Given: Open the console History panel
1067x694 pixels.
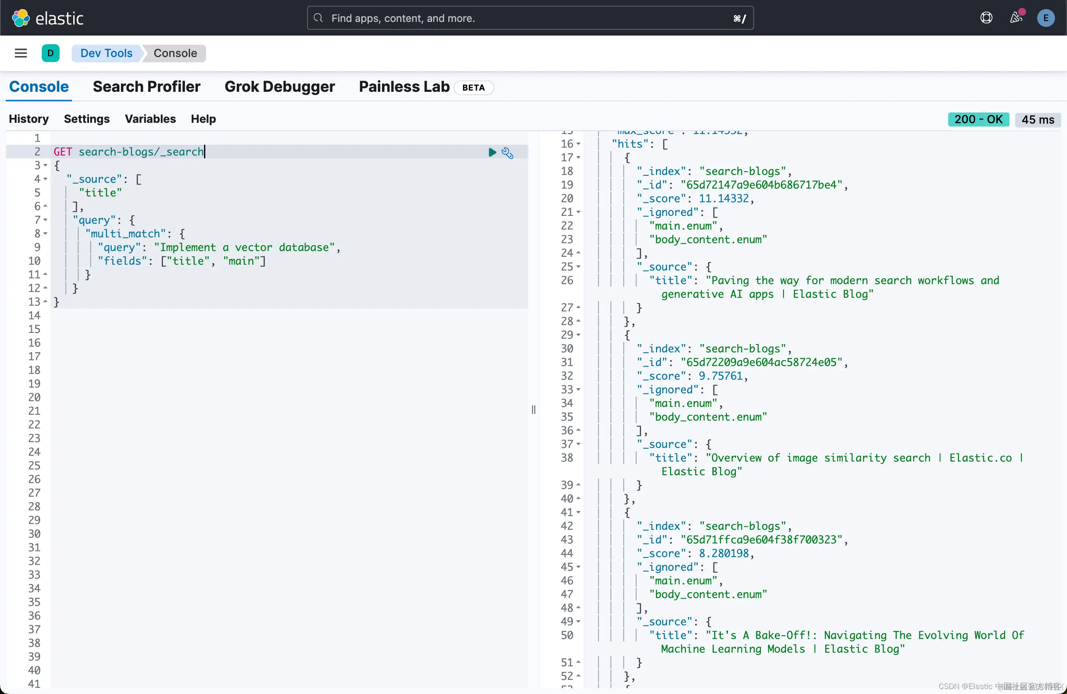Looking at the screenshot, I should (29, 119).
